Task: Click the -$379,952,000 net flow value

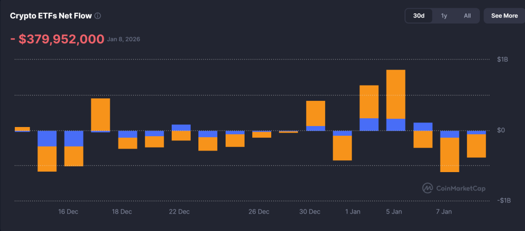Action: click(57, 39)
